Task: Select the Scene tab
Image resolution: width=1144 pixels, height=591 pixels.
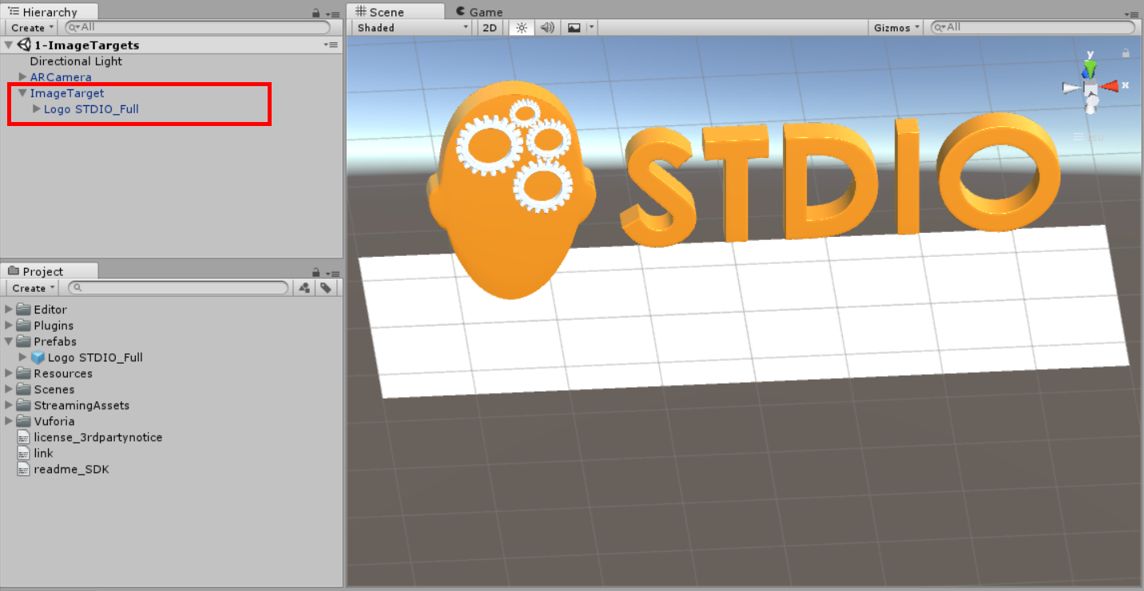Action: [x=396, y=11]
